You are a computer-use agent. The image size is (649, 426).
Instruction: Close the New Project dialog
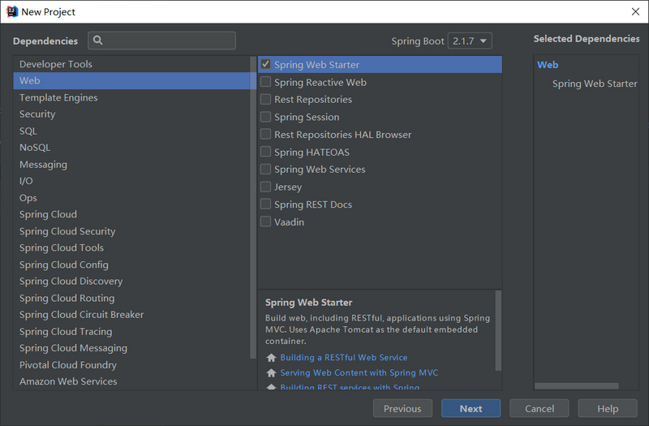click(x=635, y=11)
